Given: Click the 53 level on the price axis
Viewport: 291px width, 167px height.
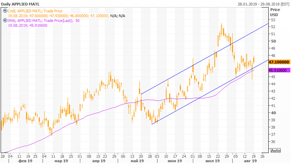Looking at the screenshot, I should [x=273, y=20].
